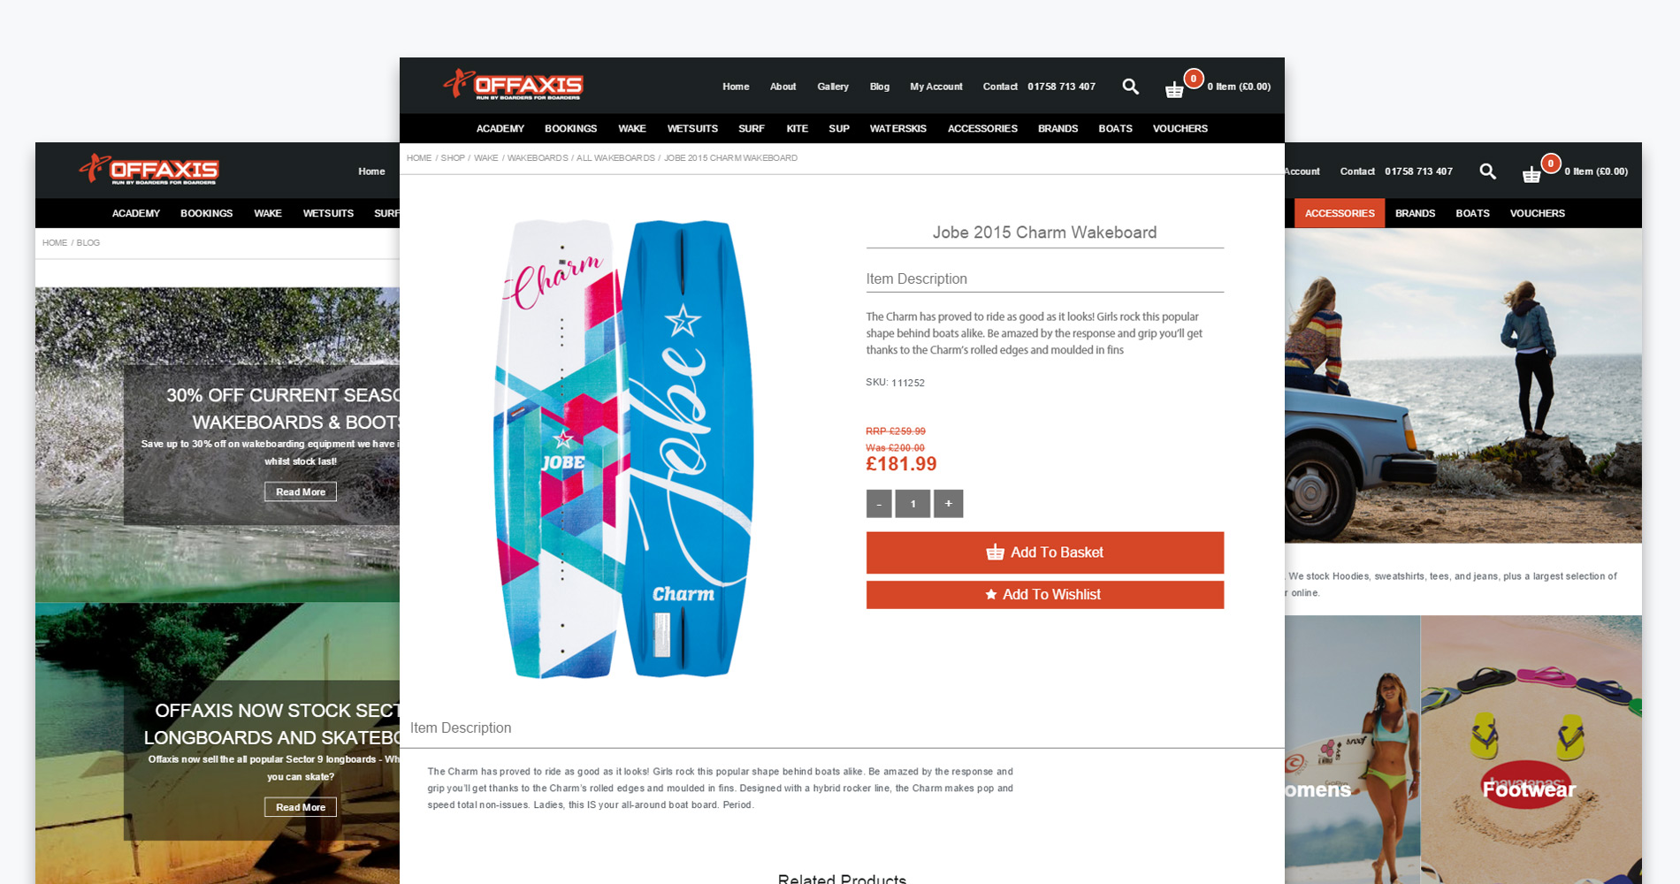Click the Offaxis logo on center page
Viewport: 1680px width, 884px height.
pyautogui.click(x=513, y=85)
